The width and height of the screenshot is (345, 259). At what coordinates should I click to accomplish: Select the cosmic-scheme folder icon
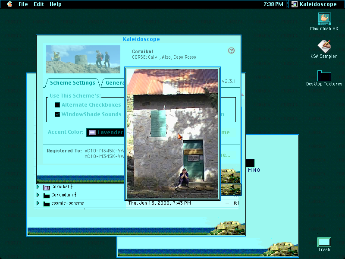point(47,203)
